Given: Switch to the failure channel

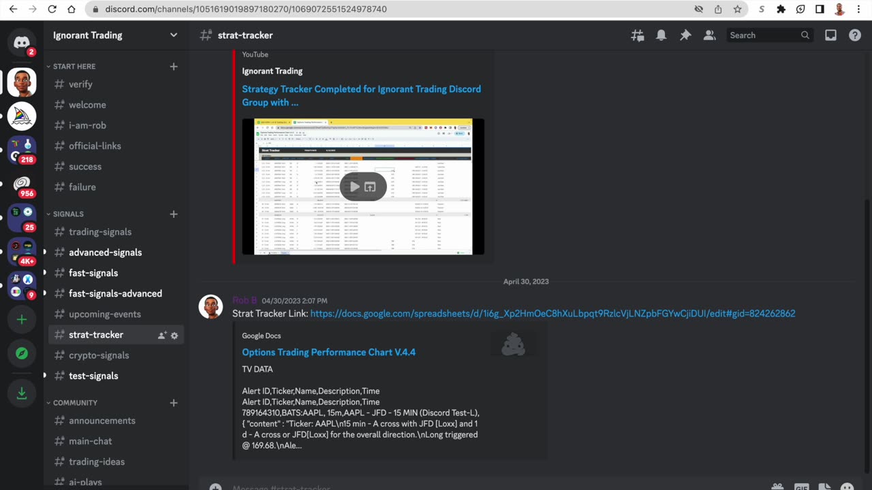Looking at the screenshot, I should pyautogui.click(x=116, y=187).
